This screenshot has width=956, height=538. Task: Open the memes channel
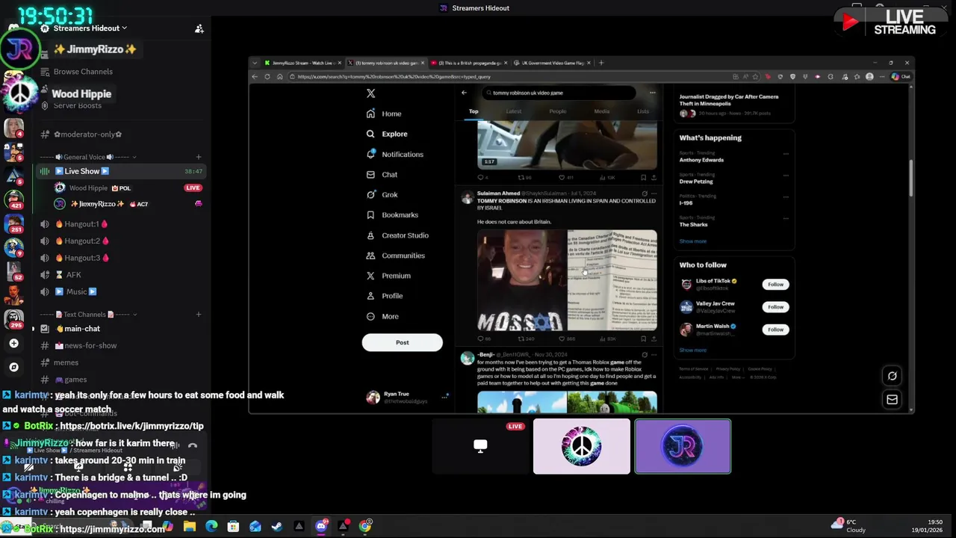(66, 363)
